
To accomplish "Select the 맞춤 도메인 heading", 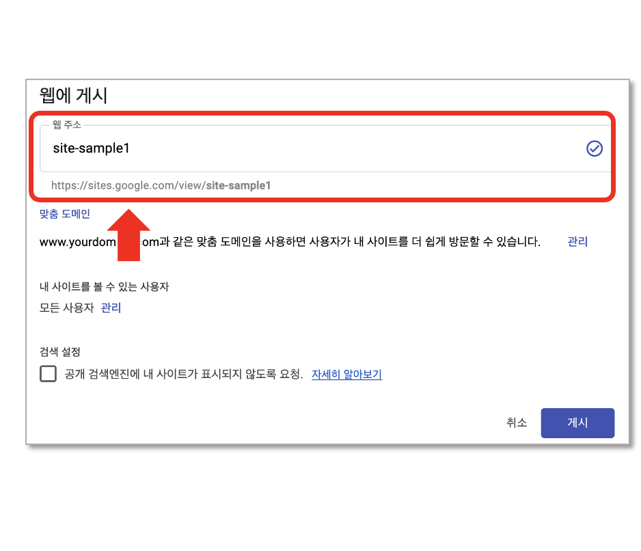I will [65, 214].
